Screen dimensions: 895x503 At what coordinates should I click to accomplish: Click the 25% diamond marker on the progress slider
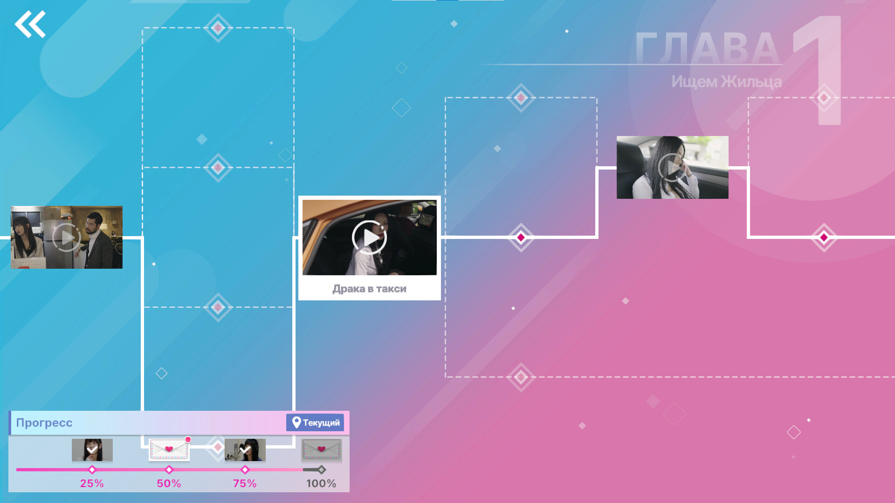pos(92,470)
